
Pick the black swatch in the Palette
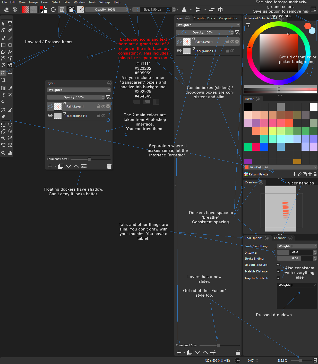[x=248, y=107]
